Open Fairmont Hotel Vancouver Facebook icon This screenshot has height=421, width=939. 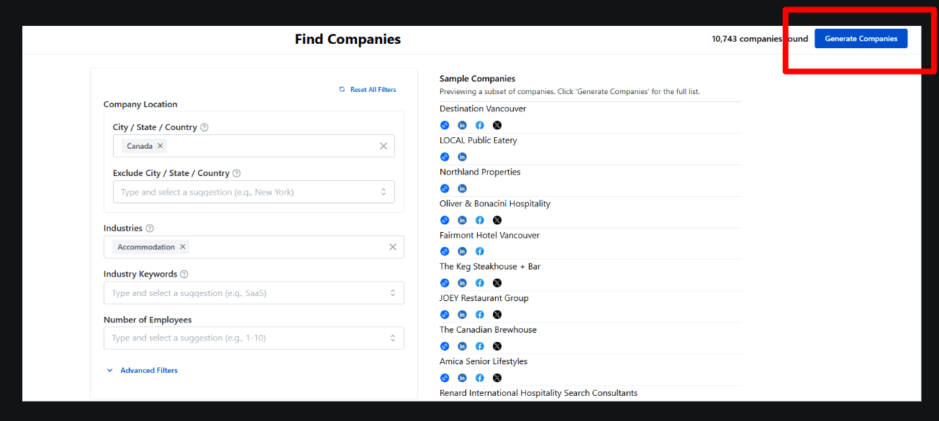(480, 251)
